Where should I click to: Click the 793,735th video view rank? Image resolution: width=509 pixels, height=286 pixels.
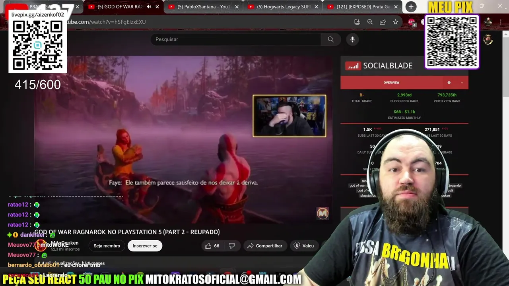pyautogui.click(x=447, y=95)
